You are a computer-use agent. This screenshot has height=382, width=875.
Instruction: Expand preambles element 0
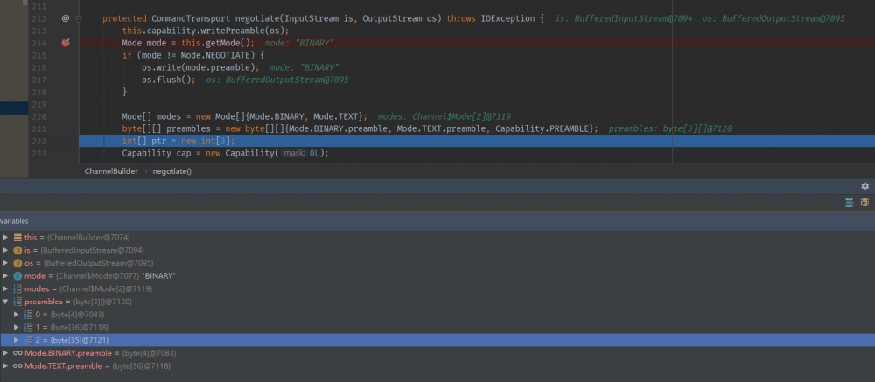(17, 314)
